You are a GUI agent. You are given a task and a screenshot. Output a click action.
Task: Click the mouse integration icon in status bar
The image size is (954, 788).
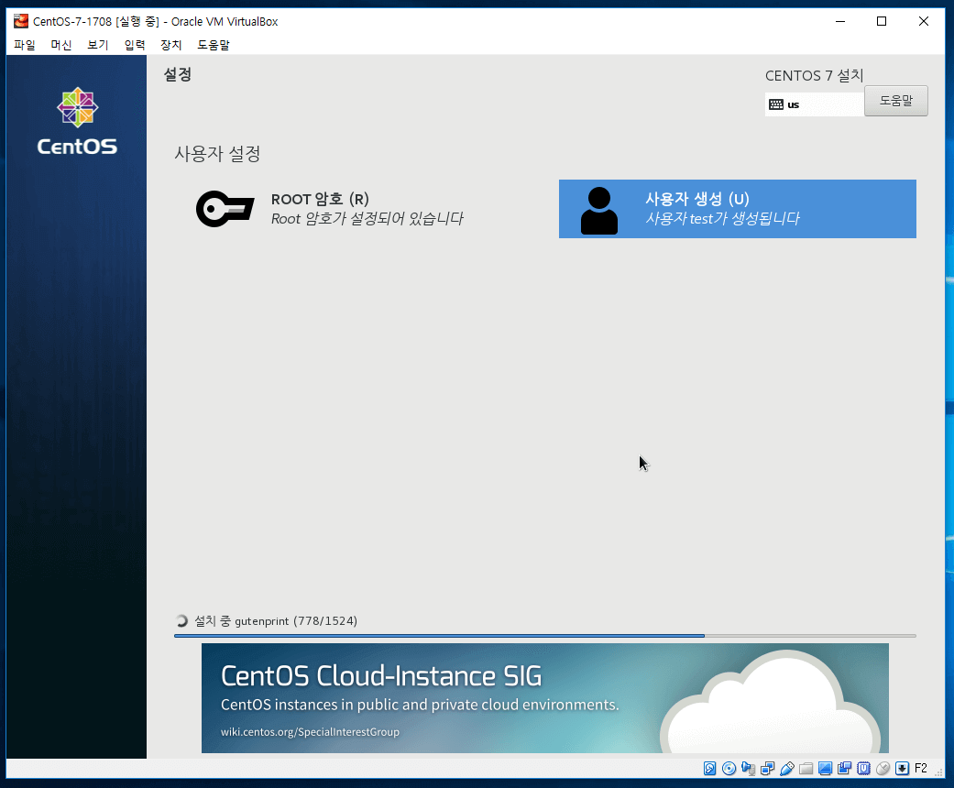[883, 768]
